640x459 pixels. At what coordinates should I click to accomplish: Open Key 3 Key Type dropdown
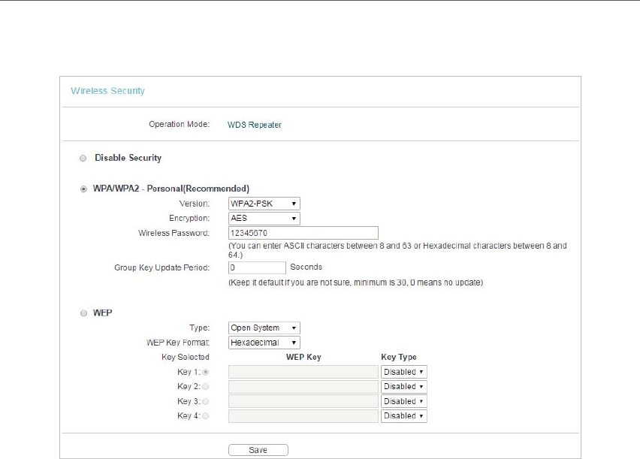pos(403,401)
